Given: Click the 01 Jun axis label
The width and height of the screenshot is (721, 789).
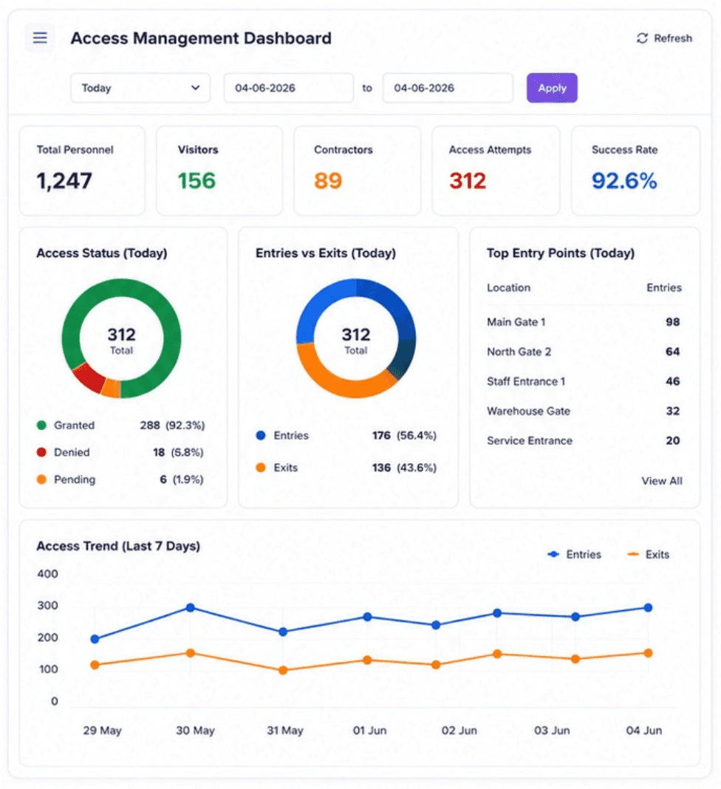Looking at the screenshot, I should coord(369,730).
